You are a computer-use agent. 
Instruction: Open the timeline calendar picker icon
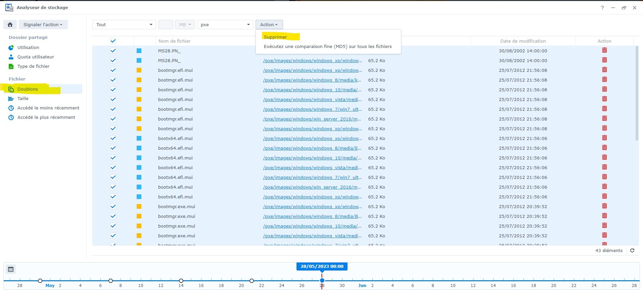(11, 269)
